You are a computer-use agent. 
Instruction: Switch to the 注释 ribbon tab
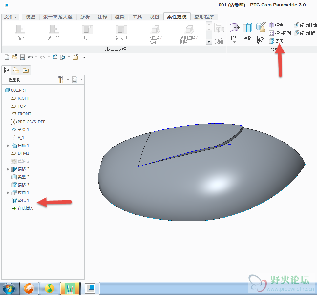click(102, 17)
